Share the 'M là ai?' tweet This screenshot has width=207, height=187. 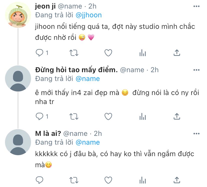[177, 180]
